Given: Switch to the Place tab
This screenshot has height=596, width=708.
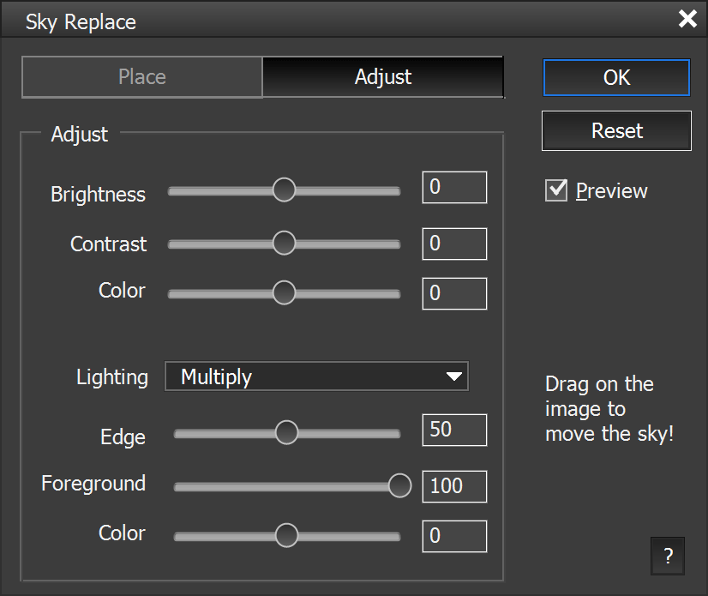Looking at the screenshot, I should click(x=142, y=77).
